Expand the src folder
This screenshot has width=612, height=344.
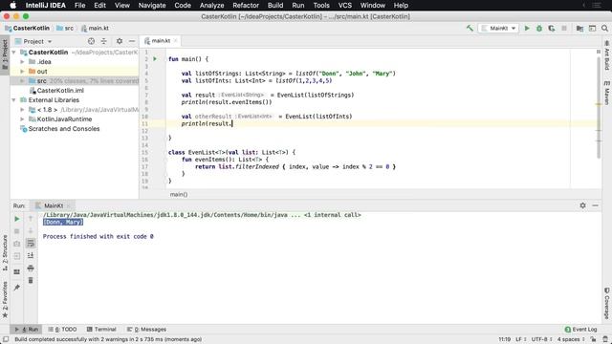tap(22, 80)
